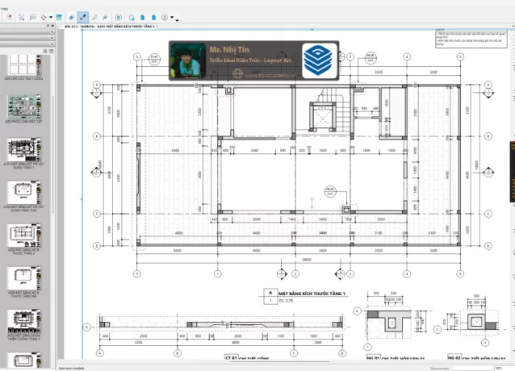This screenshot has width=515, height=371.
Task: Open the PHỐI CẢNH MẶT CẮT page thumbnail
Action: 23,106
